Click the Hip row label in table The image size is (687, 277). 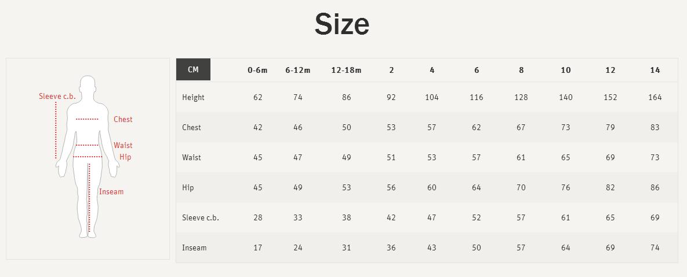[187, 187]
